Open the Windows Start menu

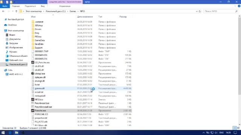pos(3,132)
